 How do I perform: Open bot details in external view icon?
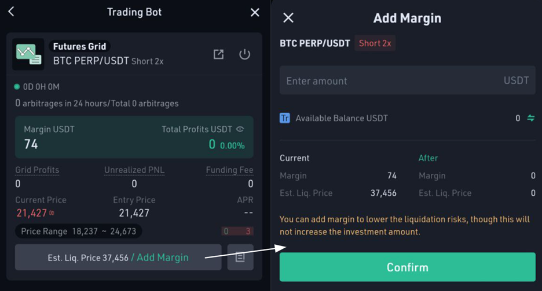click(x=218, y=54)
